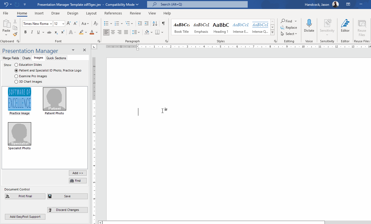
Task: Switch to the Charts tab
Action: (x=26, y=58)
